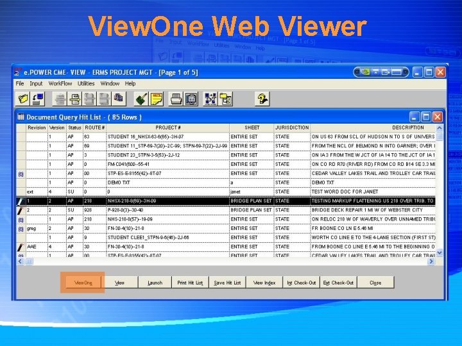Screen dimensions: 462x346
Task: Click the Int Check-Out button
Action: pyautogui.click(x=301, y=283)
